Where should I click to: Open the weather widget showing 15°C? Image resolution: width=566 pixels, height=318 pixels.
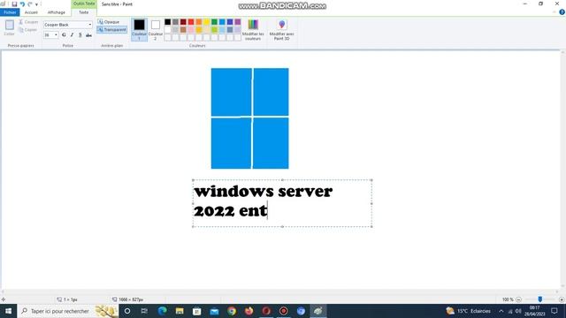coord(468,311)
